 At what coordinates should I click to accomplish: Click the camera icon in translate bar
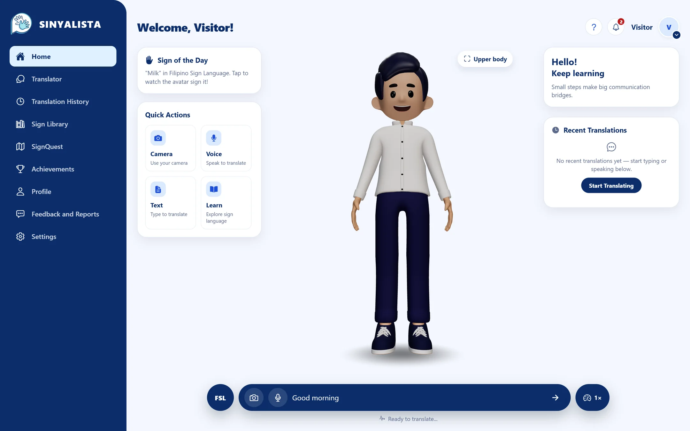click(254, 398)
